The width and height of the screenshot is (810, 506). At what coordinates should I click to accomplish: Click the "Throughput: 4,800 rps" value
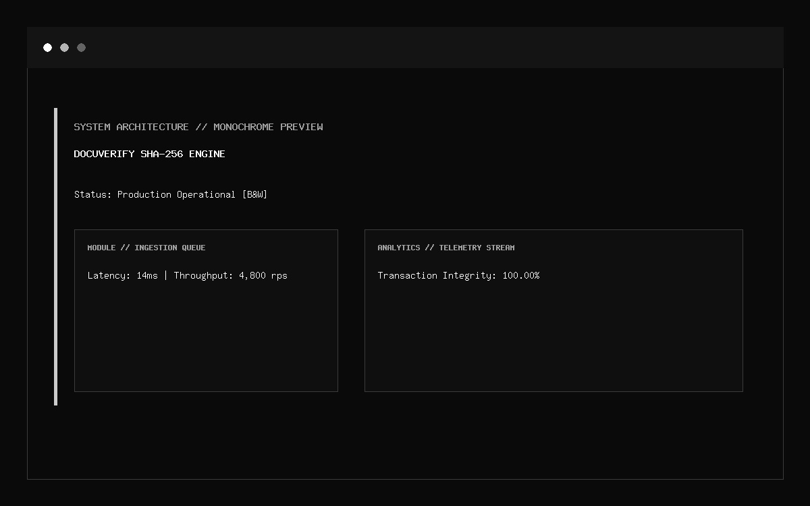coord(231,275)
